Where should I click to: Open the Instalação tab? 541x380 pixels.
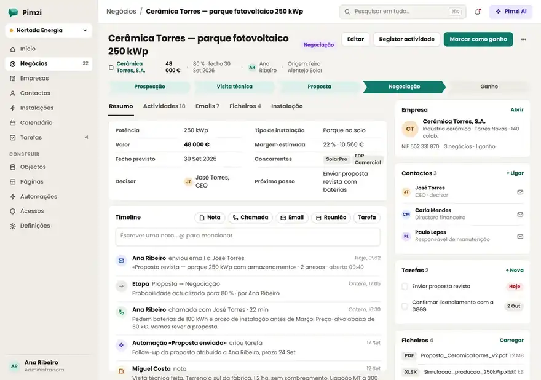pyautogui.click(x=286, y=106)
